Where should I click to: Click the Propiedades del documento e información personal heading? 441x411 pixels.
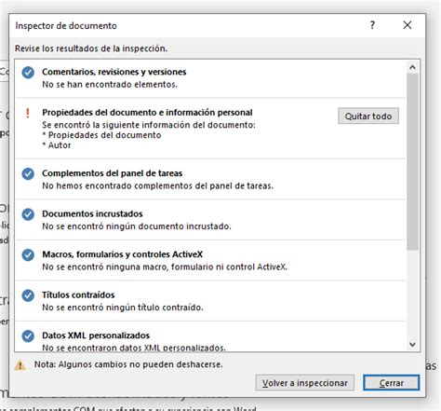pos(147,113)
